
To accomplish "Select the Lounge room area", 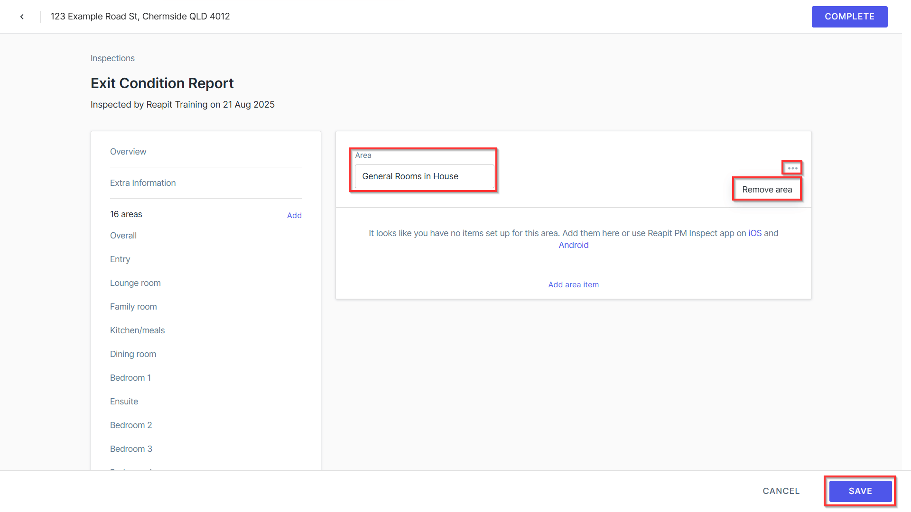I will (135, 283).
